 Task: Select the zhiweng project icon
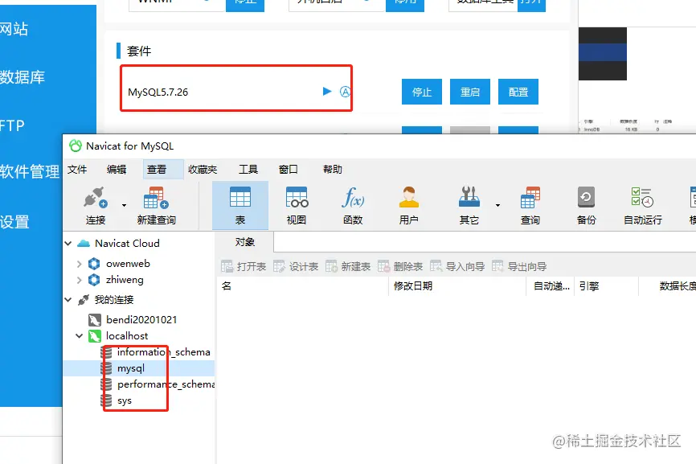tap(94, 280)
